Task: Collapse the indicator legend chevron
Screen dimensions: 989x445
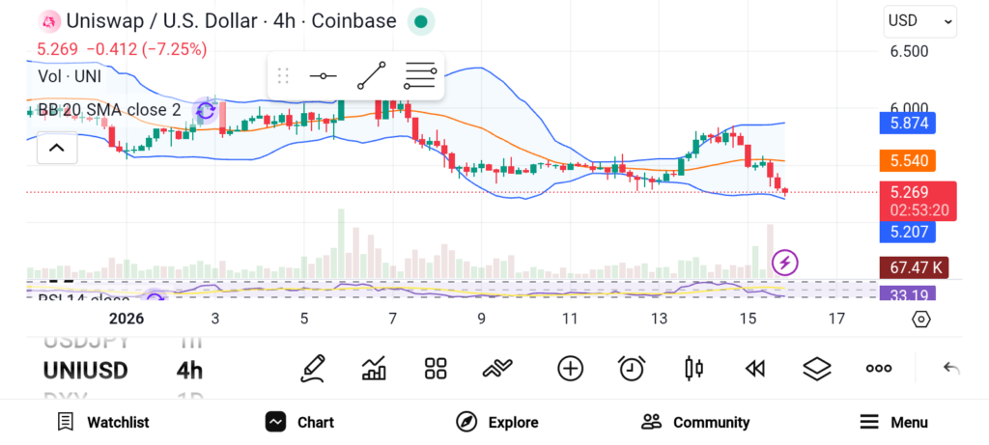Action: (x=57, y=148)
